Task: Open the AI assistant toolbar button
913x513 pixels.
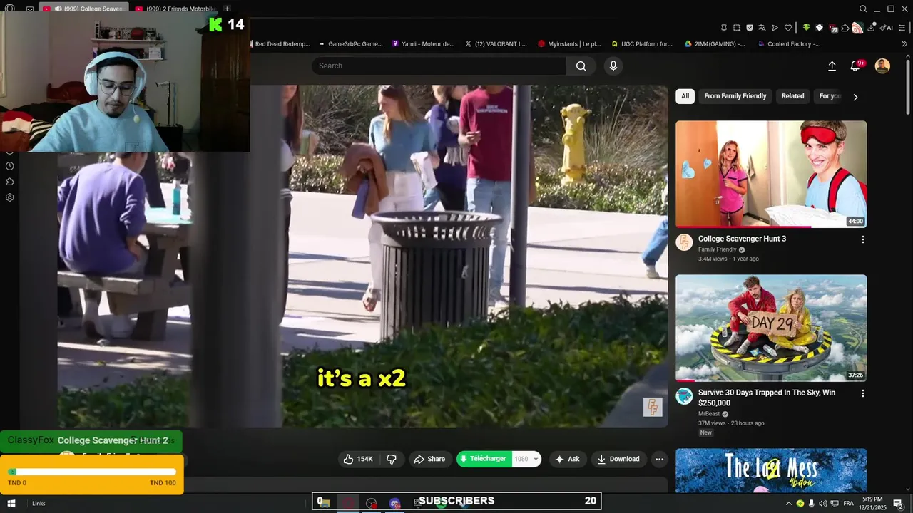Action: pos(886,28)
